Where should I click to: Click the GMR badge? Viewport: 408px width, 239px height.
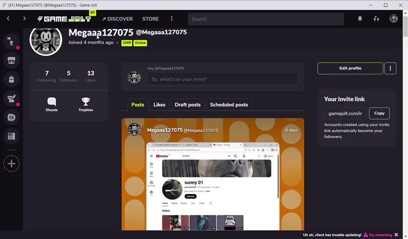tap(127, 43)
